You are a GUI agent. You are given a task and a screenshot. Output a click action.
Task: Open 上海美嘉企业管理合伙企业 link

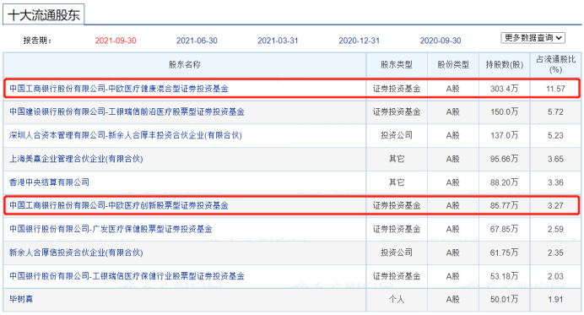point(76,159)
